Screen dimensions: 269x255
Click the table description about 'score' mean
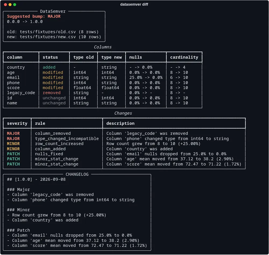[x=174, y=164]
